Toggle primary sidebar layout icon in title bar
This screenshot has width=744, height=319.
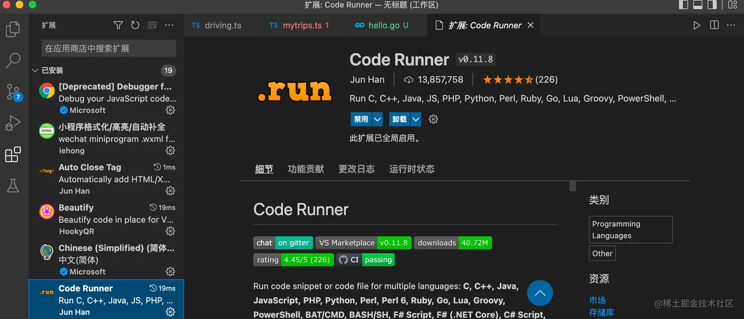click(683, 5)
